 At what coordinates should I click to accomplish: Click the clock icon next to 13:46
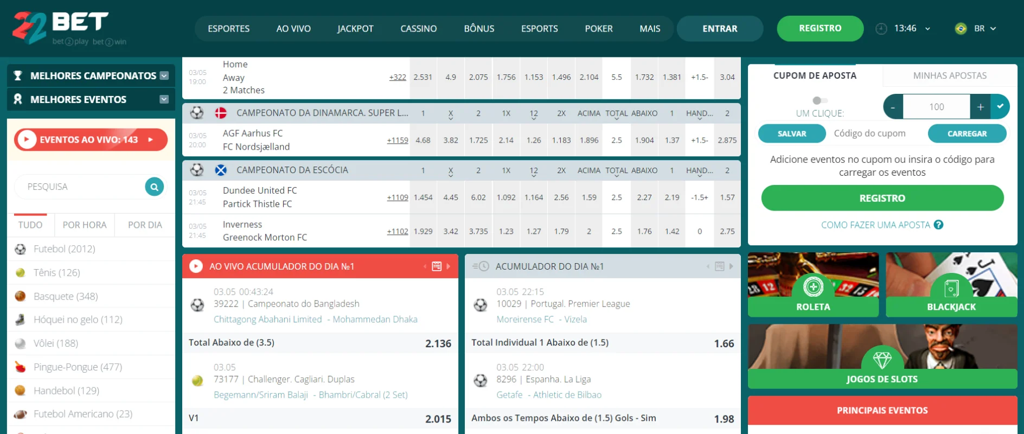click(x=881, y=29)
